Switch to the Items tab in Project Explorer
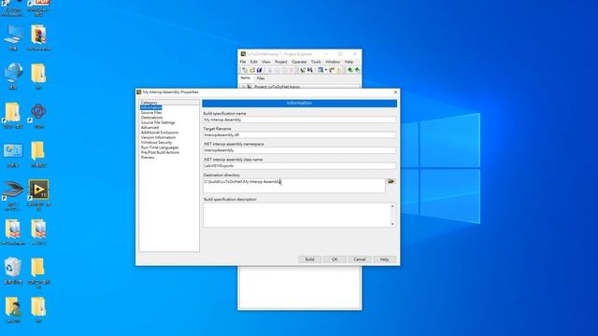The image size is (598, 336). (x=245, y=78)
